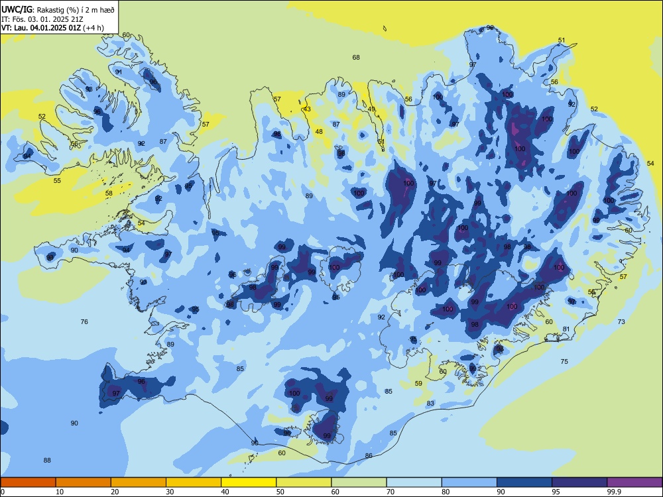Image resolution: width=663 pixels, height=497 pixels.
Task: Click the humidity value 49 on the northern fjord
Action: (x=371, y=109)
